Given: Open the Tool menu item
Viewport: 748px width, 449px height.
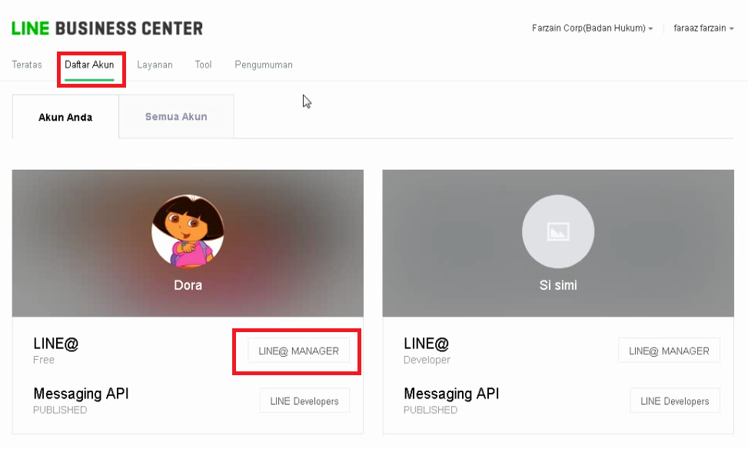Looking at the screenshot, I should [203, 65].
